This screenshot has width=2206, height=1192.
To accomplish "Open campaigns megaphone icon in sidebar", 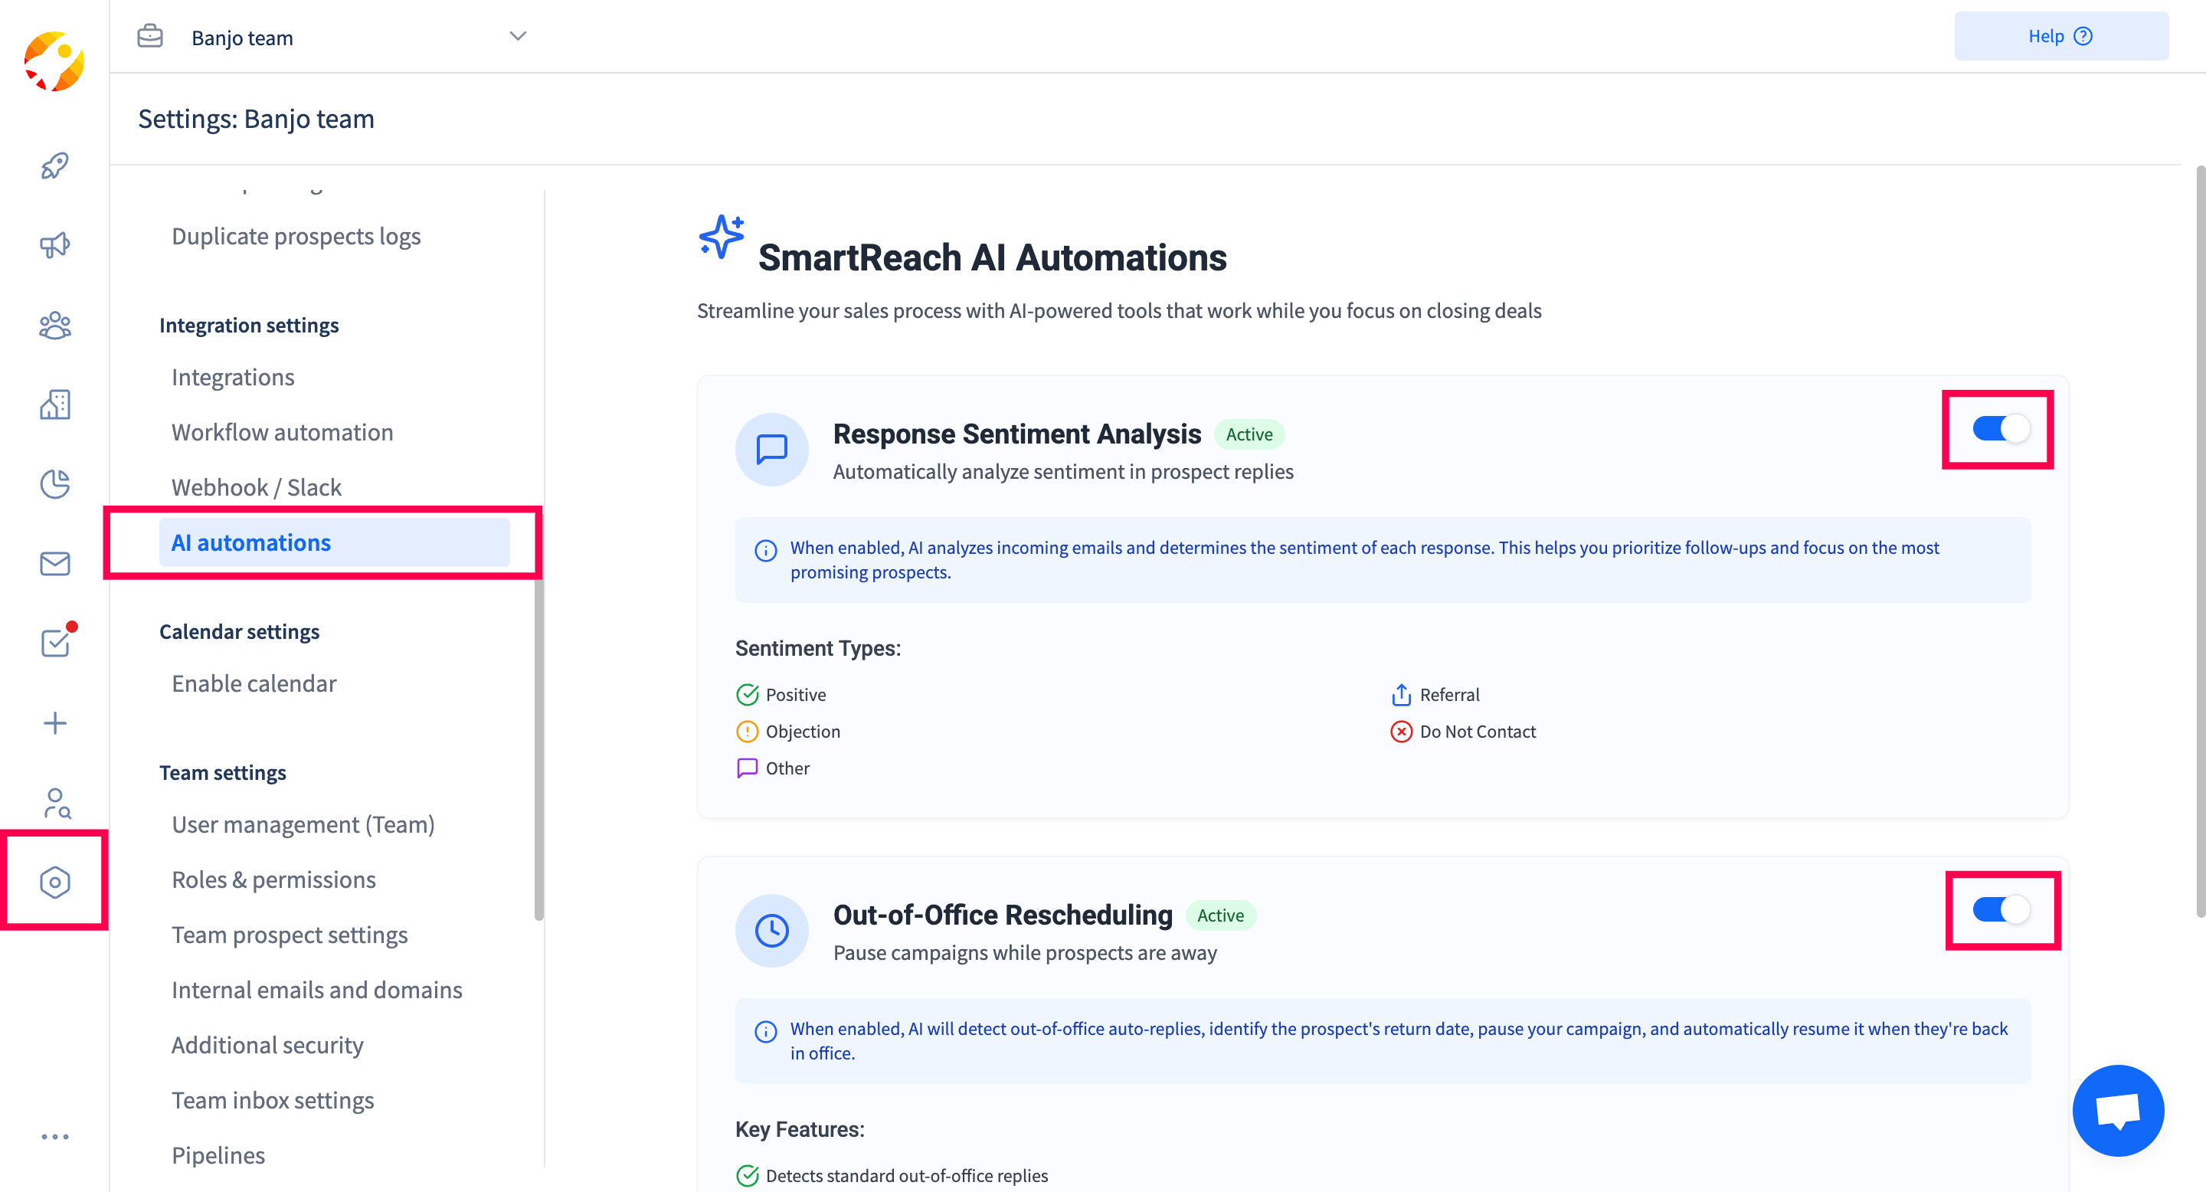I will [x=55, y=246].
